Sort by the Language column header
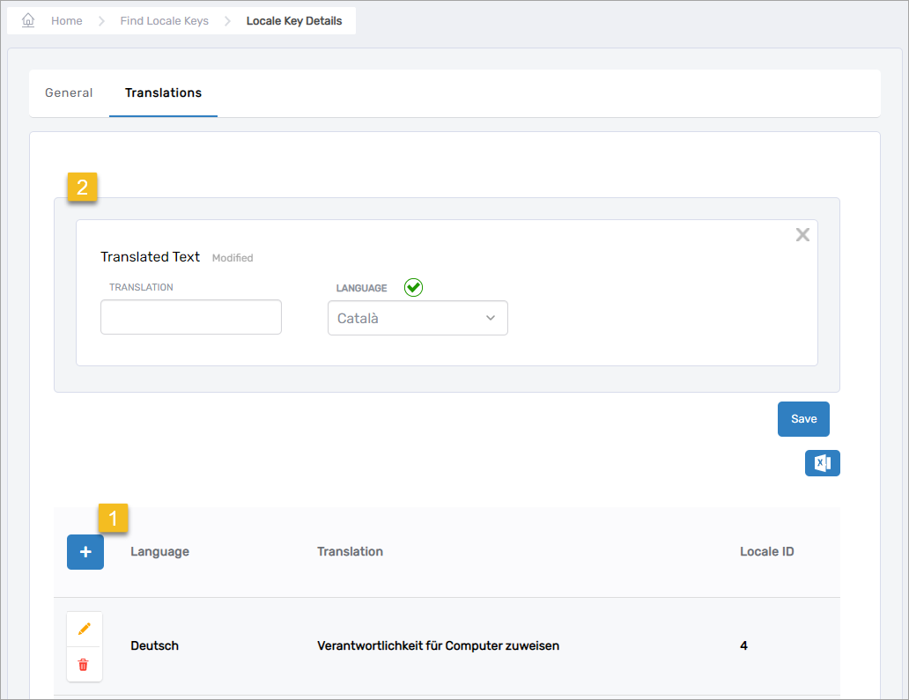 point(159,552)
